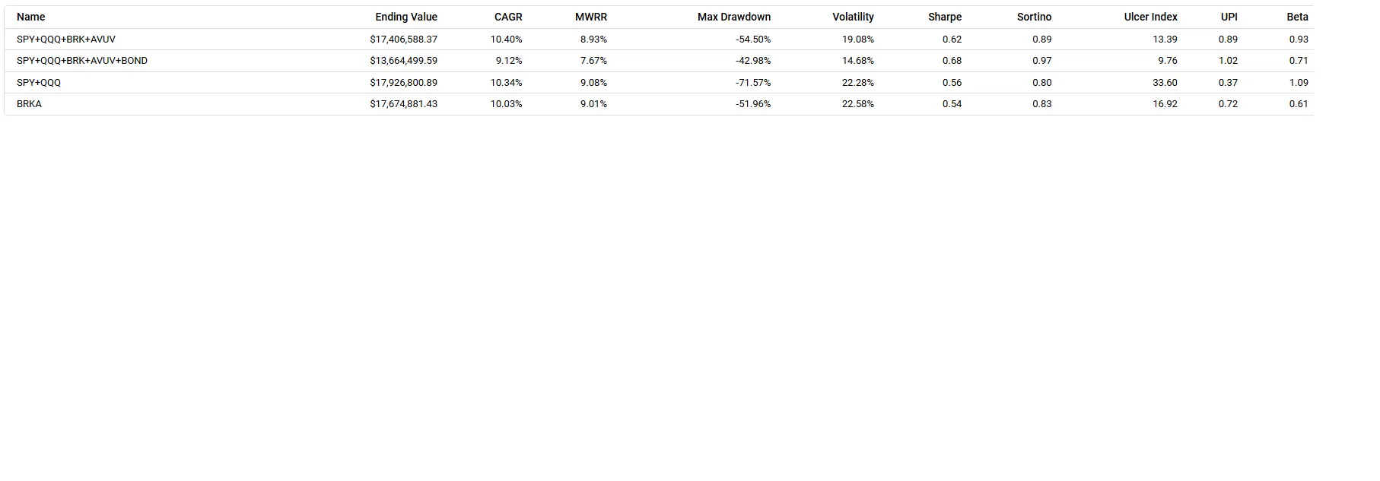
Task: Click the Ulcer Index column header
Action: tap(1150, 17)
